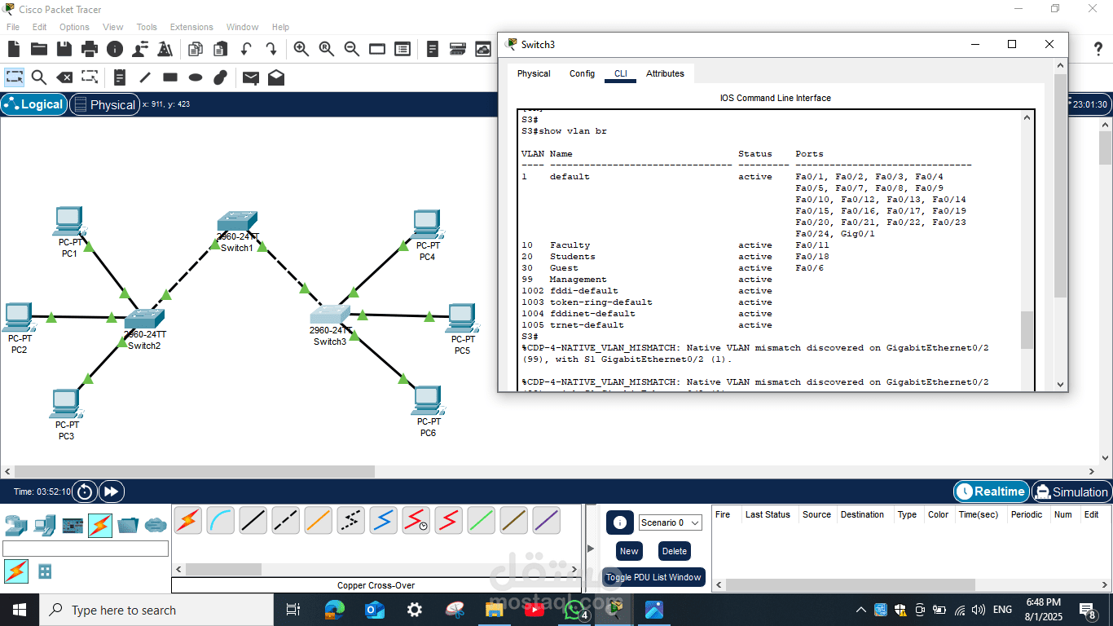Select the Network Devices category icon

click(x=16, y=525)
